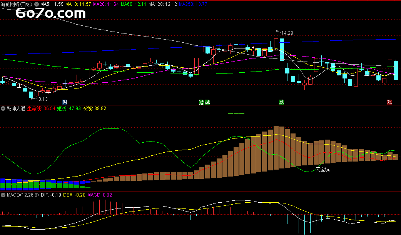This screenshot has width=401, height=235.
Task: Click the 跌 event marker icon
Action: 282,102
